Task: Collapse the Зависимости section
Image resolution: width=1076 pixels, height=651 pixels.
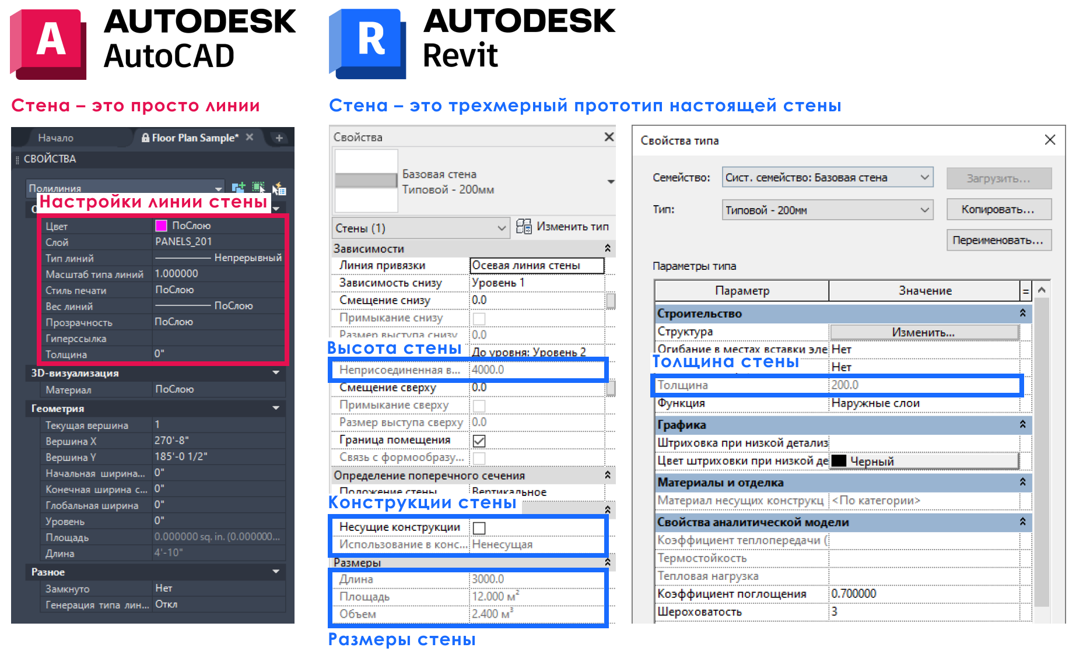Action: pyautogui.click(x=608, y=248)
